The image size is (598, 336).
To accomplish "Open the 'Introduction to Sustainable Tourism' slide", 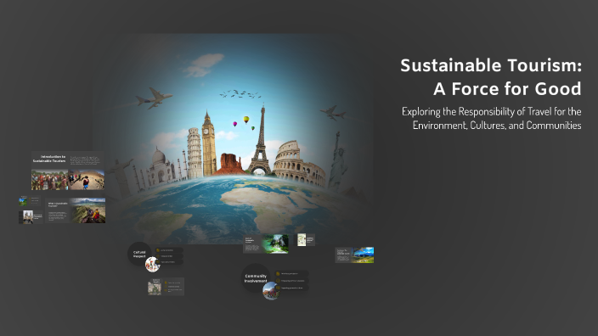I will click(x=68, y=171).
